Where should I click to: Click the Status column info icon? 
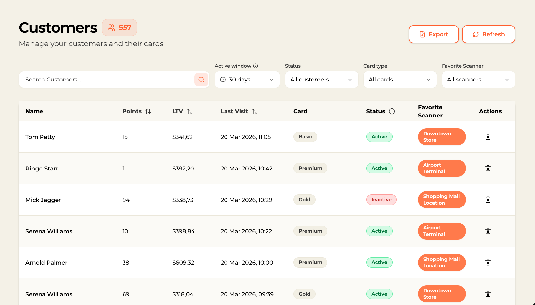[x=392, y=111]
